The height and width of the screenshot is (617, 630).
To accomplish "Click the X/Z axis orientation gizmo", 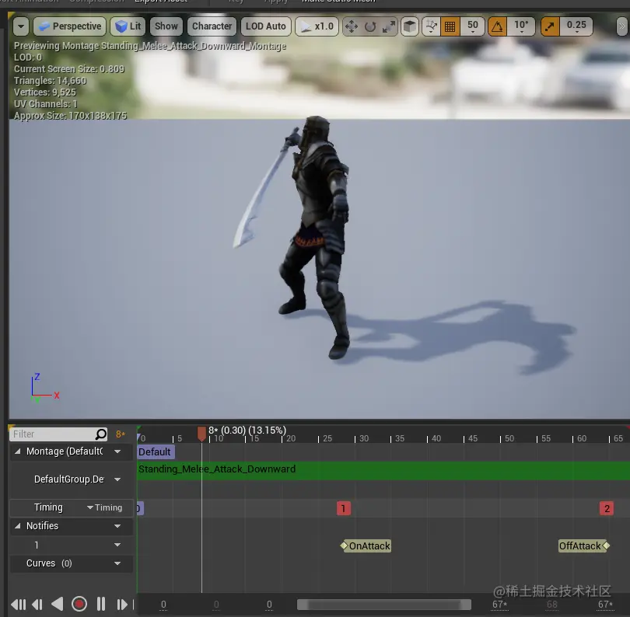I will 44,388.
